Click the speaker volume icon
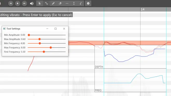Viewport: 171px width, 96px height. [32, 3]
